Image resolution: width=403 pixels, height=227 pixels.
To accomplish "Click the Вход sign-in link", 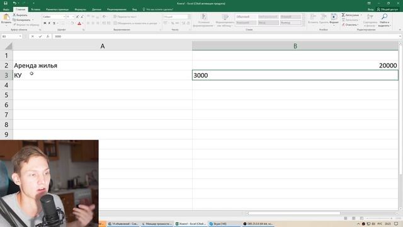I will 370,9.
